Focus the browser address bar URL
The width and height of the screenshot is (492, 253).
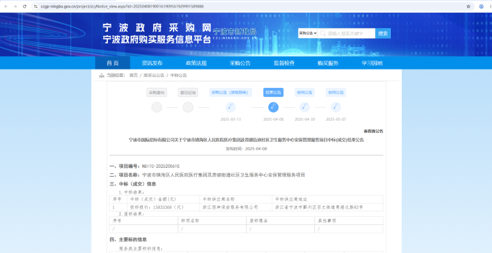122,6
